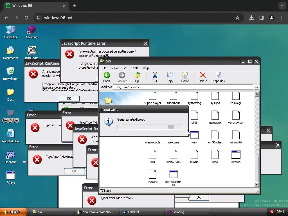Switch to bin taskbar item
The width and height of the screenshot is (288, 216).
click(51, 212)
